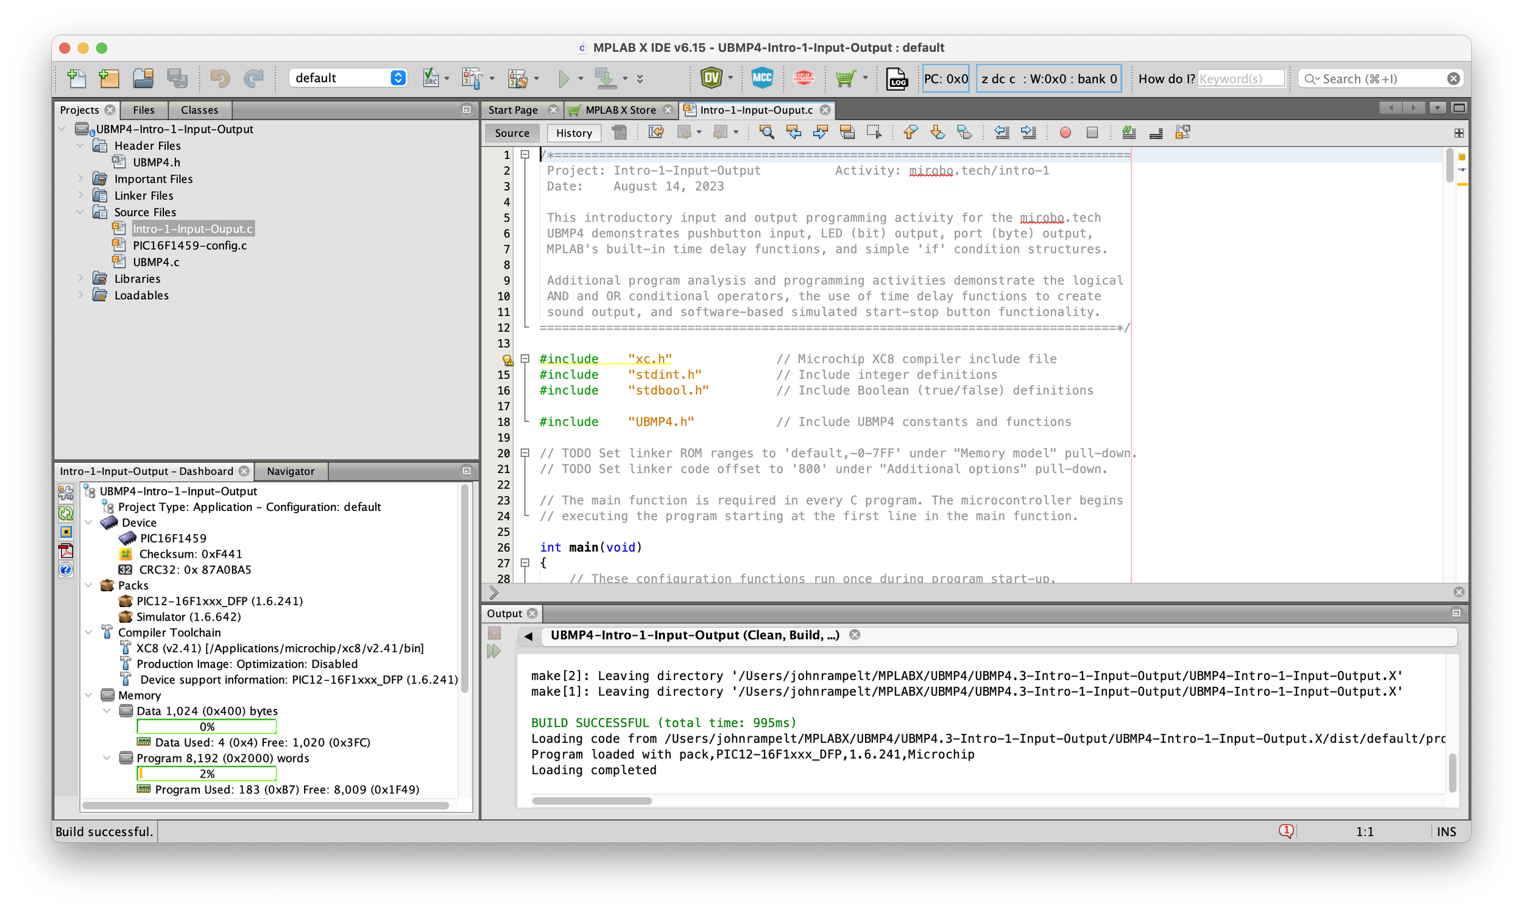Image resolution: width=1523 pixels, height=911 pixels.
Task: Click the Set Project Configuration SRC icon
Action: [x=431, y=78]
